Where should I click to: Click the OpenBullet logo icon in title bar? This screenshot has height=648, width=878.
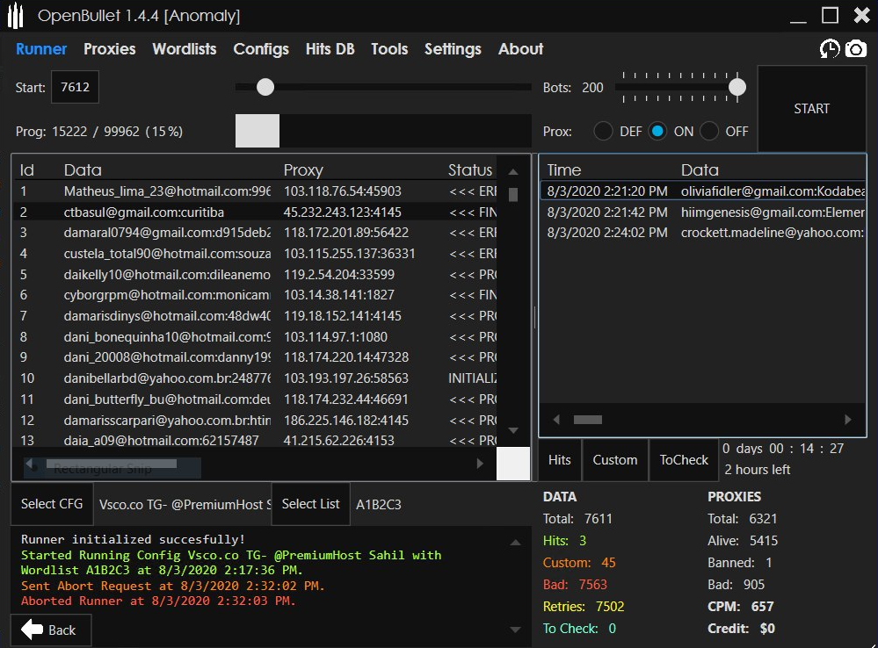tap(16, 16)
